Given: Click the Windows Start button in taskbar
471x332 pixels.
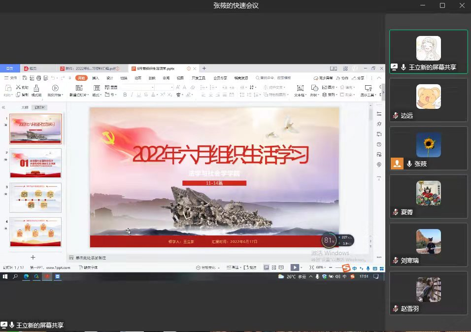Looking at the screenshot, I should point(6,277).
